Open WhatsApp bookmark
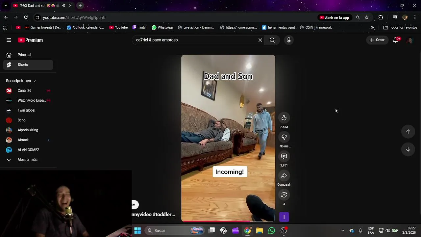 tap(162, 28)
